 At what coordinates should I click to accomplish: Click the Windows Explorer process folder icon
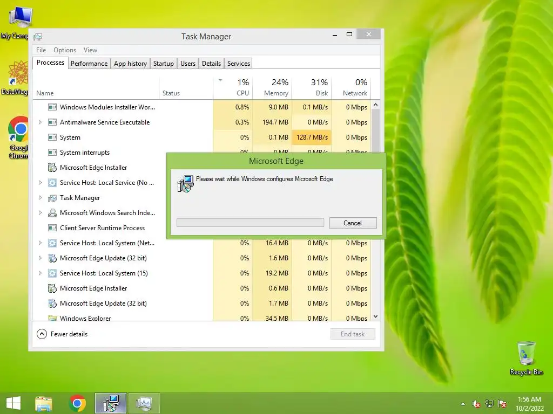pyautogui.click(x=52, y=318)
